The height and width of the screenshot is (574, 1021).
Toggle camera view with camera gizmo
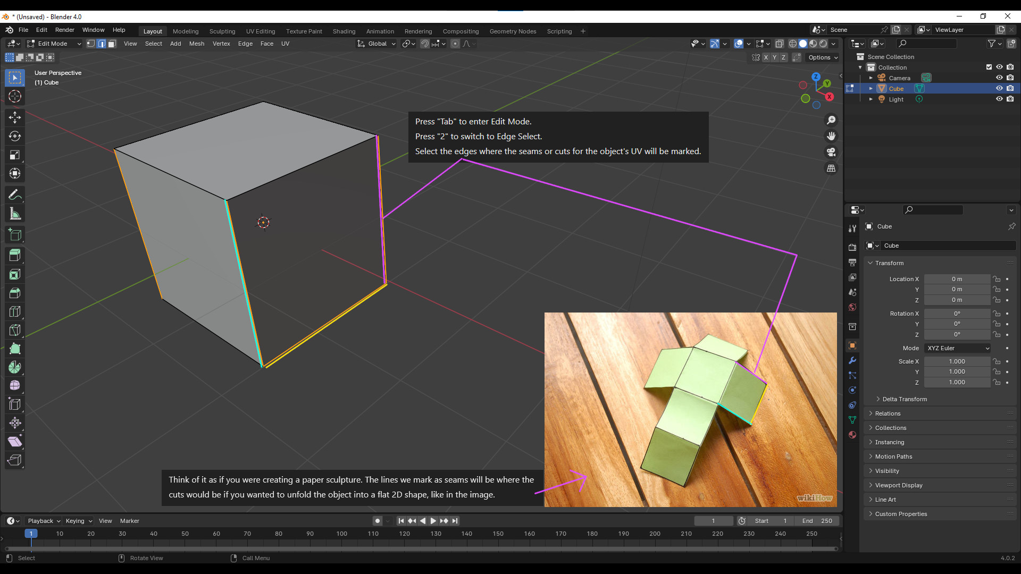[x=831, y=152]
